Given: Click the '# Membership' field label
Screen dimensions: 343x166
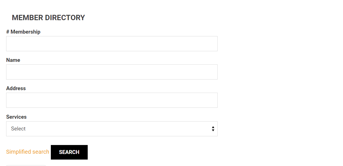Looking at the screenshot, I should point(23,32).
